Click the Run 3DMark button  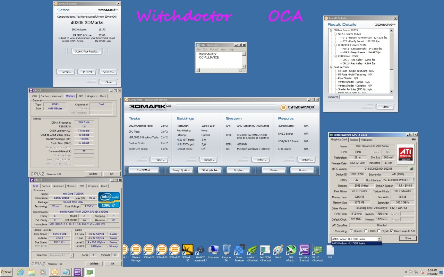coord(144,170)
